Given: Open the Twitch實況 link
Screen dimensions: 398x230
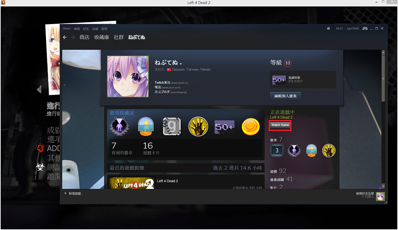Looking at the screenshot, I should 162,82.
